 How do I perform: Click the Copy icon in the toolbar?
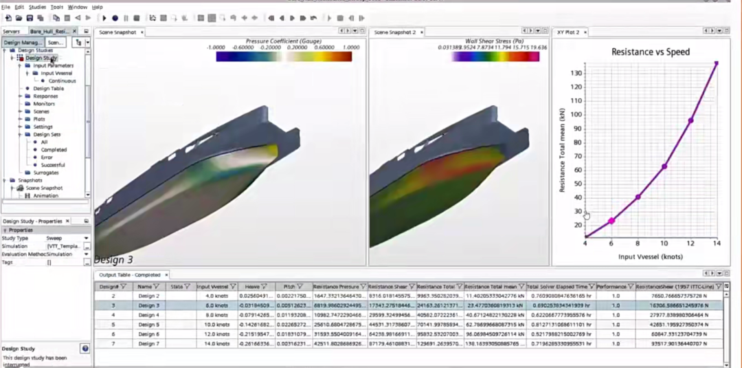tap(56, 18)
